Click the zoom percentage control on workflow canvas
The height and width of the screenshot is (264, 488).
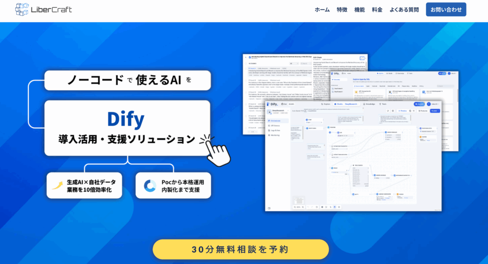point(298,207)
